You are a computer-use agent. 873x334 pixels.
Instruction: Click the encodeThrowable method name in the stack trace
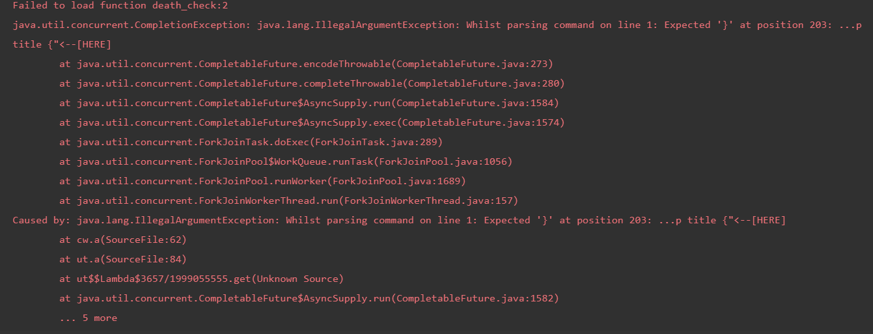pos(350,64)
